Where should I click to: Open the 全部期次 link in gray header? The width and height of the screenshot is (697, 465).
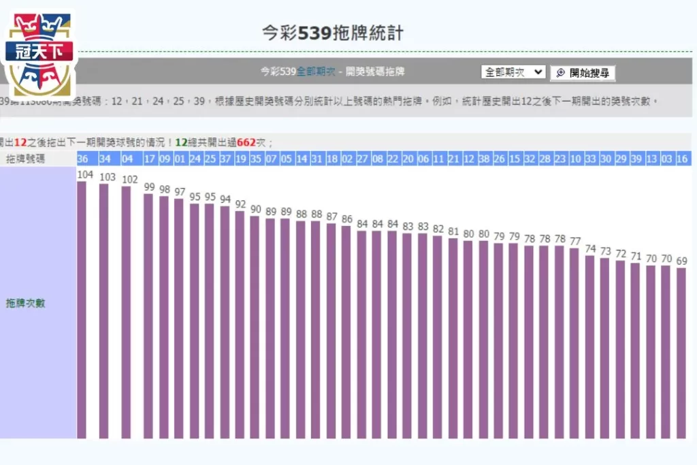316,71
